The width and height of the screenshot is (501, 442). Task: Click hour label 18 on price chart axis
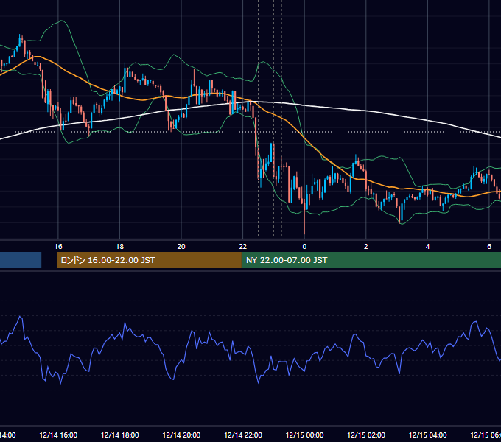point(120,247)
